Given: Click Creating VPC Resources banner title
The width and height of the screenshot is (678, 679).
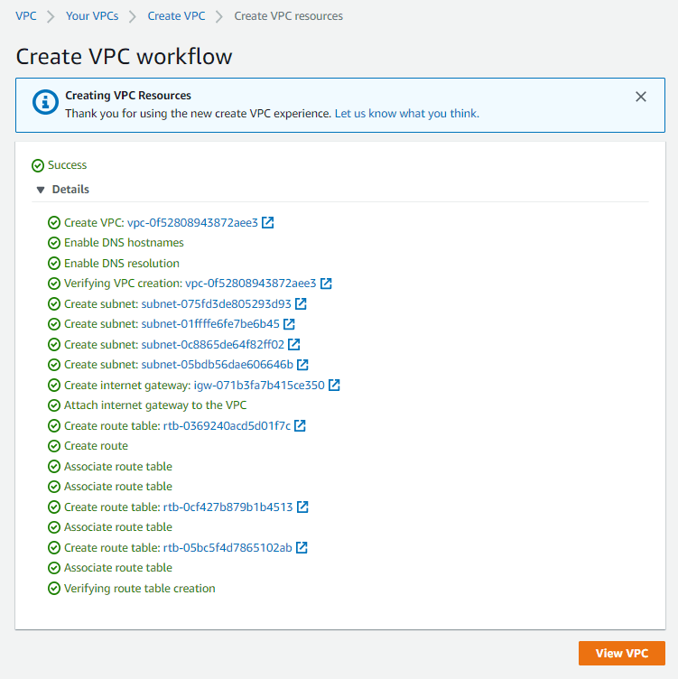Looking at the screenshot, I should (x=128, y=96).
